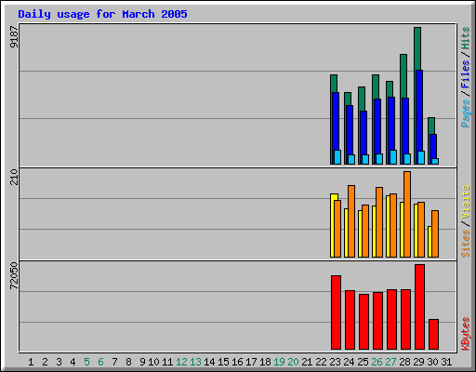
Task: Click the red KBytes bar for day 23
Action: click(336, 312)
